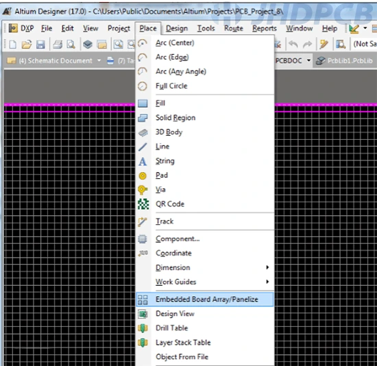Choose Component... menu entry
This screenshot has width=377, height=366.
tap(205, 239)
